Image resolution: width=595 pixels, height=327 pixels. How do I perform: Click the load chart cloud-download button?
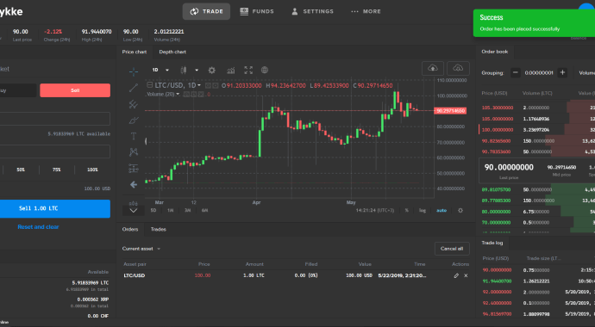point(458,68)
